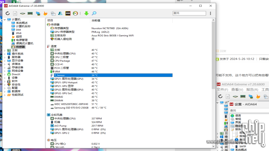Expand the 显示设备 tree node
269x151 pixels.
coord(5,61)
